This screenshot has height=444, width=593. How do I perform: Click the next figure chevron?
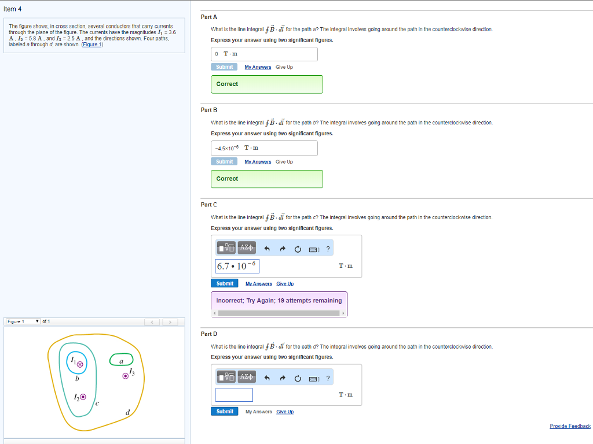point(170,321)
